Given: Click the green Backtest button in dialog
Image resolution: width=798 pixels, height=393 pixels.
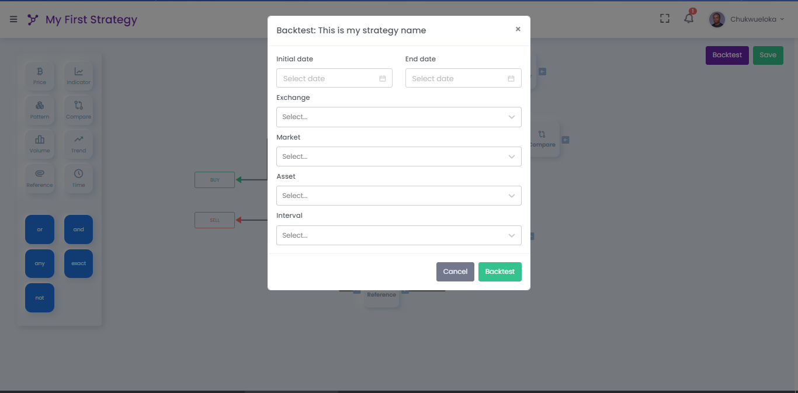Looking at the screenshot, I should [x=500, y=272].
